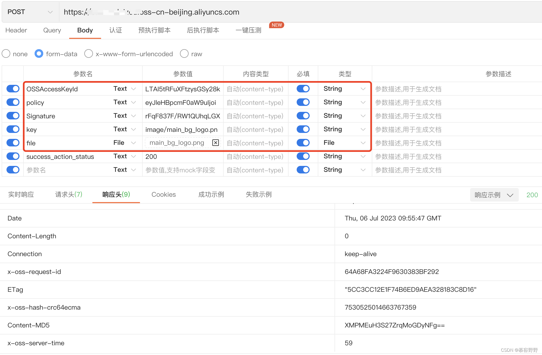Change the Text type of the Signature parameter
542x355 pixels.
pyautogui.click(x=124, y=116)
